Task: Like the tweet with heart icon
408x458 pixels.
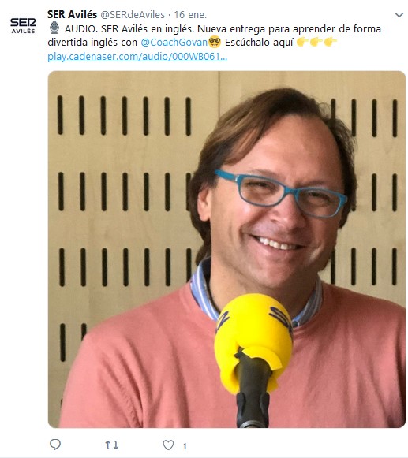Action: tap(168, 445)
